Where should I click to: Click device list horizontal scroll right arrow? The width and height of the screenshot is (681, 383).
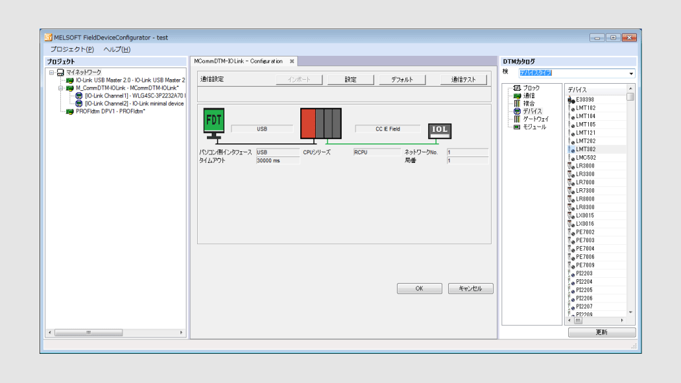coord(622,321)
